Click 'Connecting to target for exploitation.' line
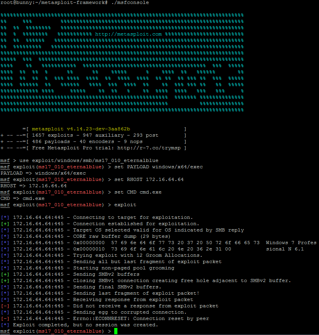Viewport: 319px width, 335px height. point(96,217)
